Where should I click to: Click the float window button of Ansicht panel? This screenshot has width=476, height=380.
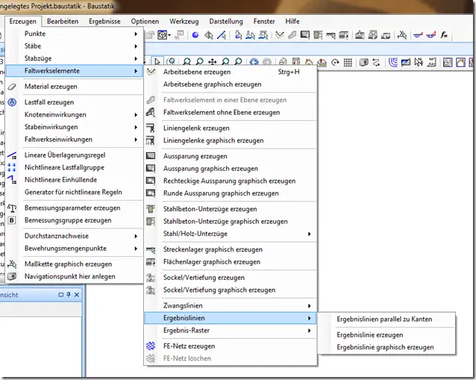pyautogui.click(x=60, y=295)
